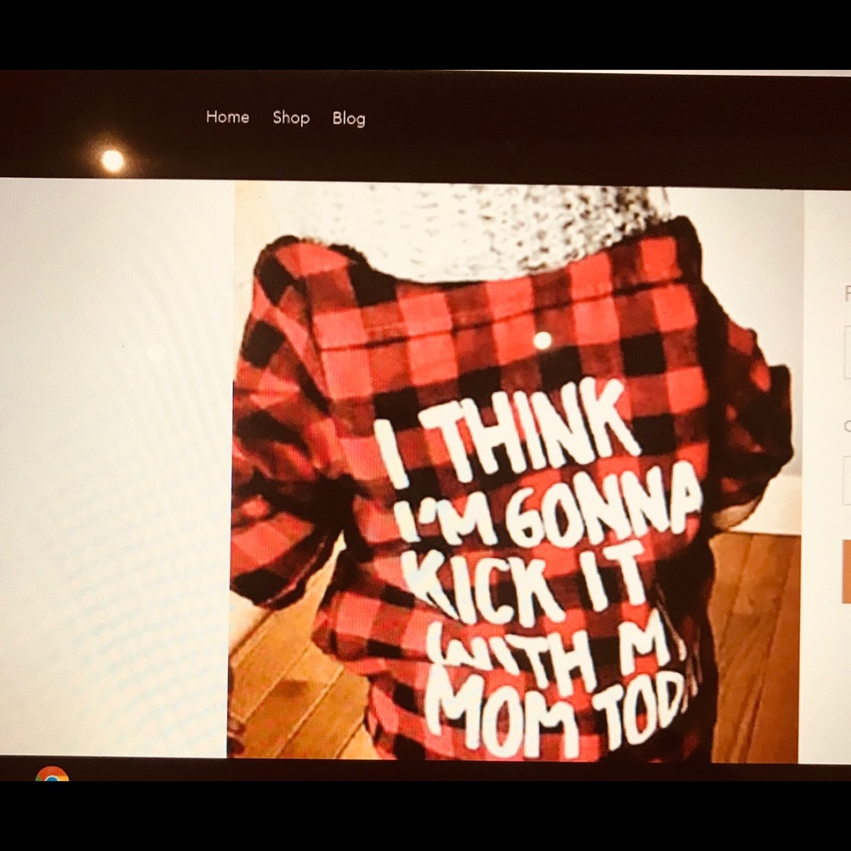Click the dark header bar beside Blog
The height and width of the screenshot is (851, 851).
(x=553, y=119)
